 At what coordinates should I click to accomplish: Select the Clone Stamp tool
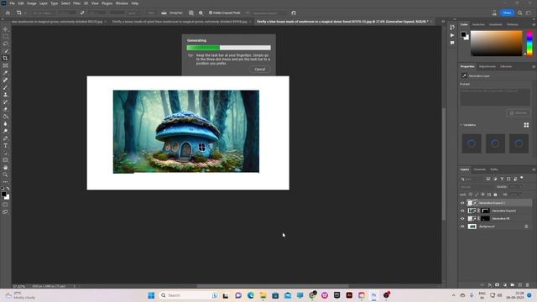click(x=5, y=95)
